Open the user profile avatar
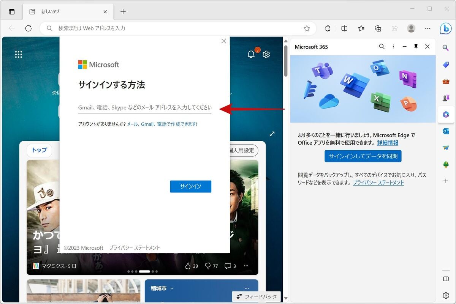The height and width of the screenshot is (304, 456). click(411, 28)
